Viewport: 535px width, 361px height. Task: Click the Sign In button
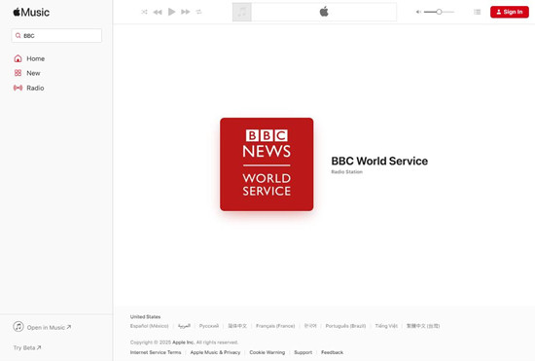(510, 12)
